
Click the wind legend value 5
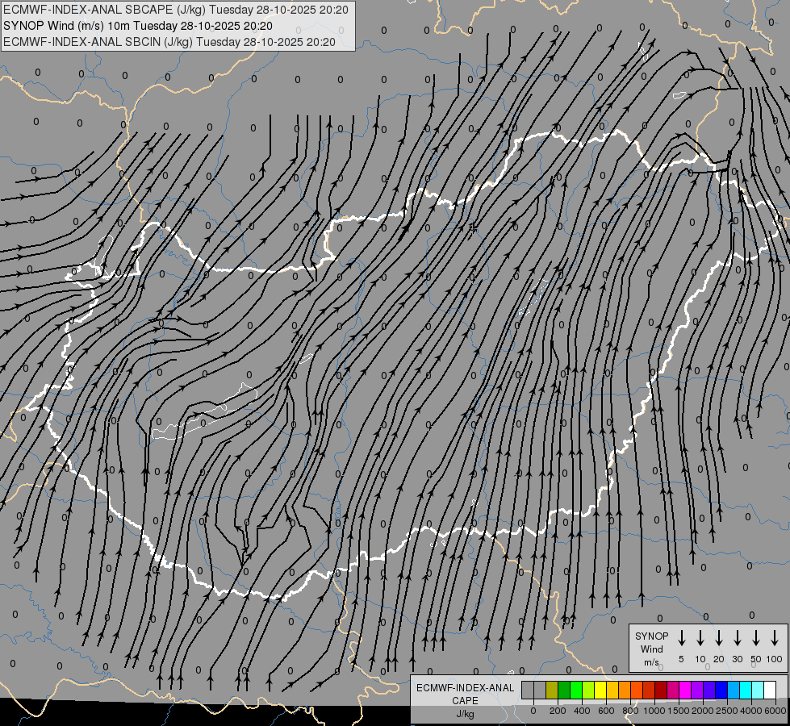pos(681,659)
